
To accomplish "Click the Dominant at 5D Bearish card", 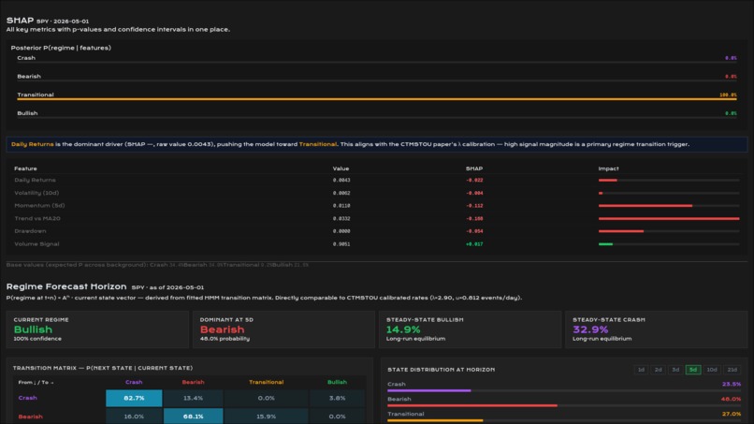I will (x=283, y=329).
